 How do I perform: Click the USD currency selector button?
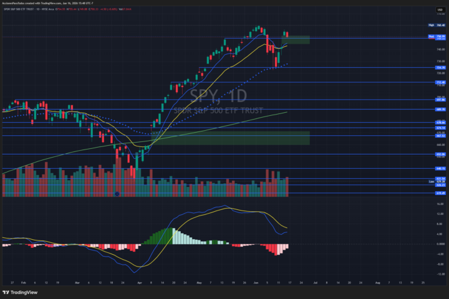coord(440,10)
